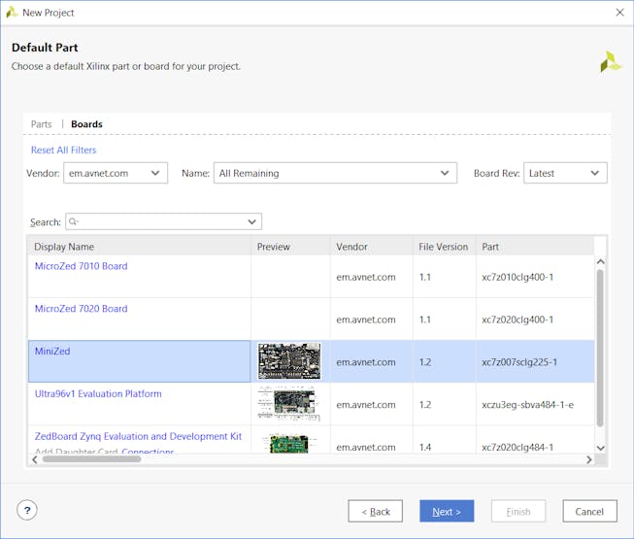
Task: Click the search magnifier icon
Action: coord(73,221)
